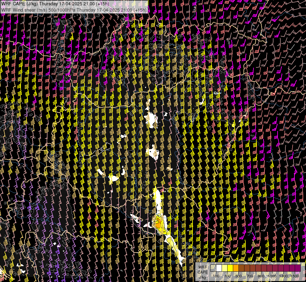Click the J/kg unit label in legend
Viewport: 306px width, 282px height.
[203, 277]
